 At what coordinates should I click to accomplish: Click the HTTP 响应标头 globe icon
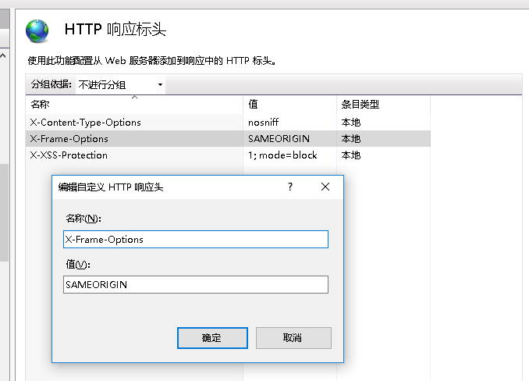[x=37, y=30]
